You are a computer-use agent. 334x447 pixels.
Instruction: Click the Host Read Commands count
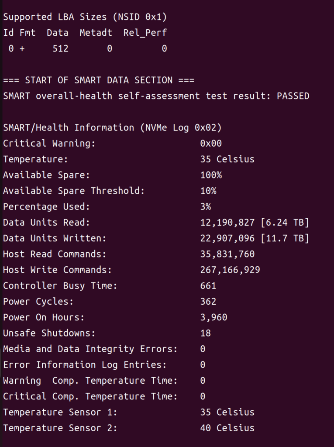[x=227, y=254]
